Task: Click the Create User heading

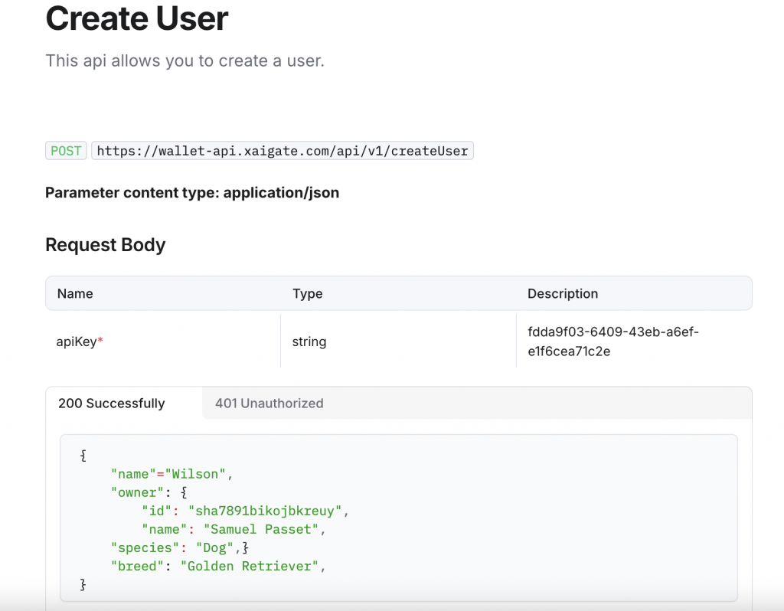Action: click(x=136, y=18)
